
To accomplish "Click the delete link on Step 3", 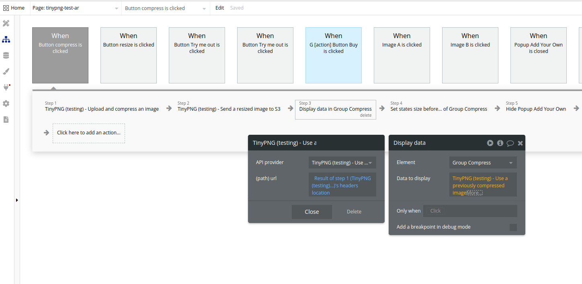I will pos(366,115).
